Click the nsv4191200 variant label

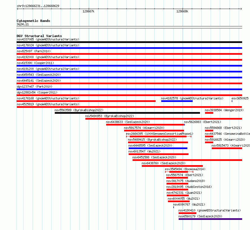coord(48,69)
